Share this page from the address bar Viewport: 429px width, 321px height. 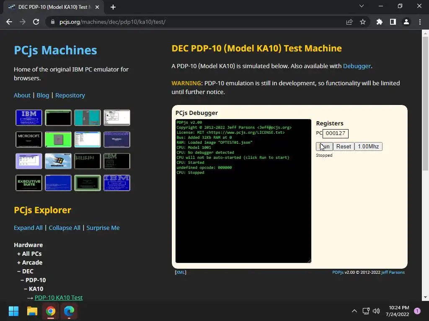pyautogui.click(x=349, y=22)
